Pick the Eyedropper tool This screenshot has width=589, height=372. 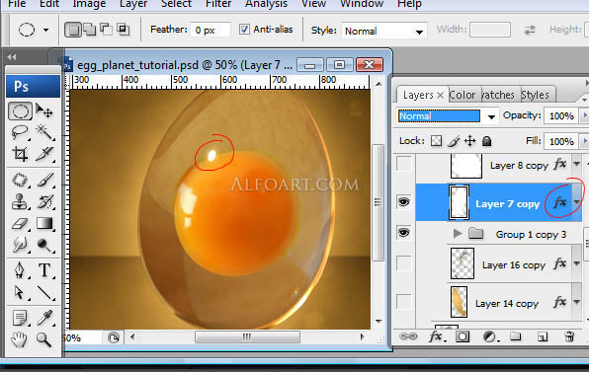click(44, 318)
